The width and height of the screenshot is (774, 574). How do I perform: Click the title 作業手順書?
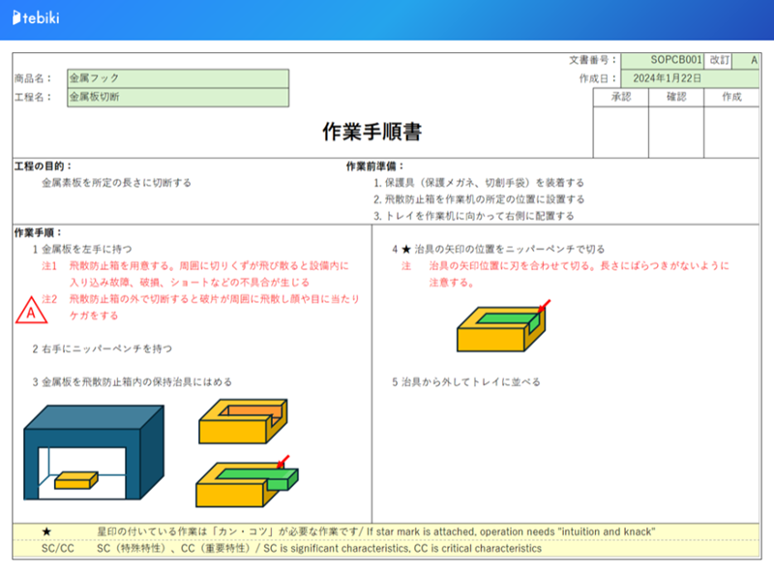372,132
